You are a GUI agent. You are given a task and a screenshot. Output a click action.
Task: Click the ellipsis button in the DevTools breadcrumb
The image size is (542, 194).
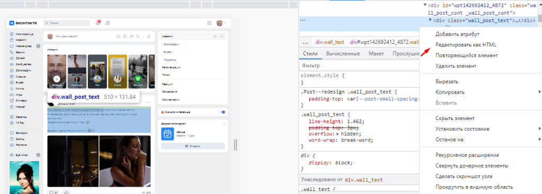coord(305,43)
